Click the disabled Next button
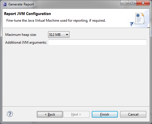Image resolution: width=152 pixels, height=124 pixels. pos(76,114)
